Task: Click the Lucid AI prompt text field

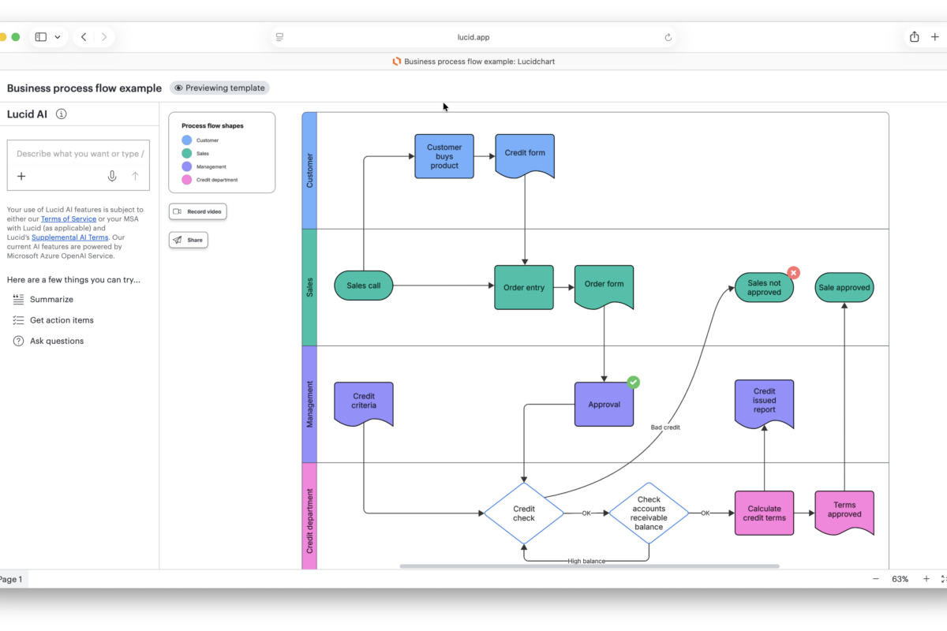Action: click(x=80, y=154)
